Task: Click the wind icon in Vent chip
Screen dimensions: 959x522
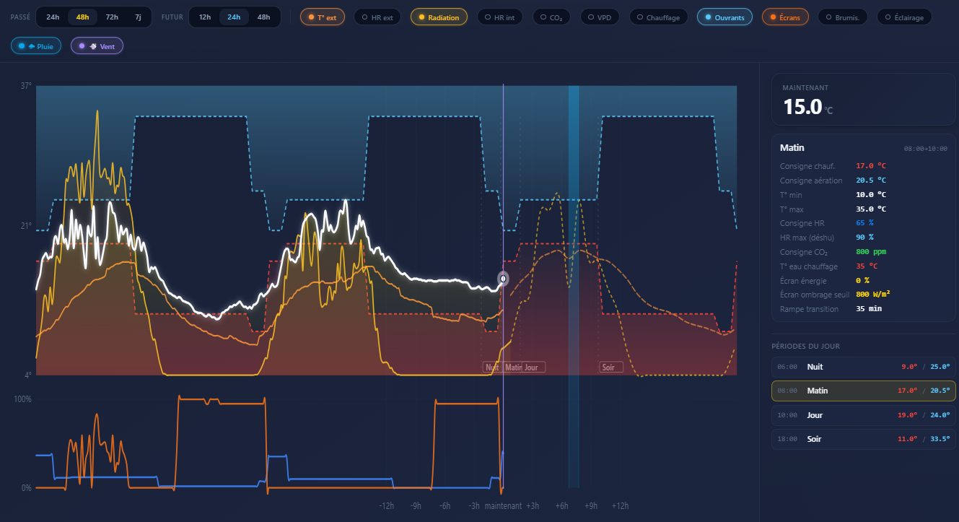Action: pyautogui.click(x=93, y=46)
